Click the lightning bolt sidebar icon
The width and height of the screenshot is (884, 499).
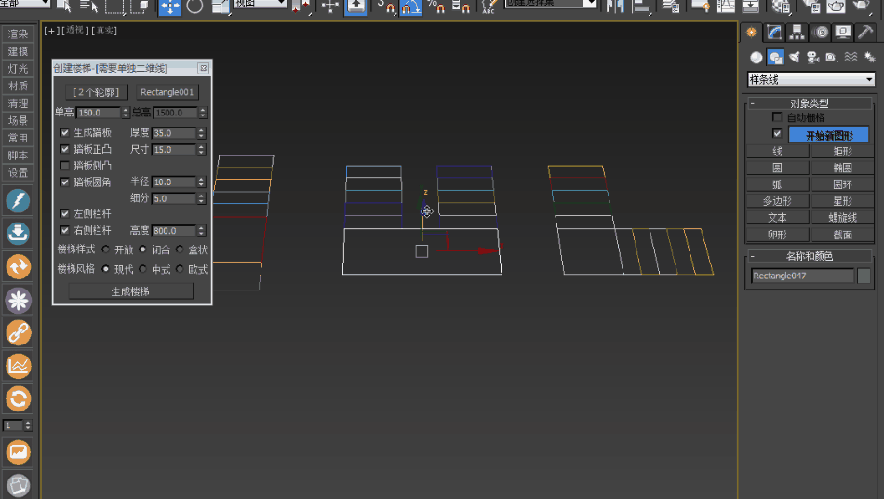click(19, 201)
